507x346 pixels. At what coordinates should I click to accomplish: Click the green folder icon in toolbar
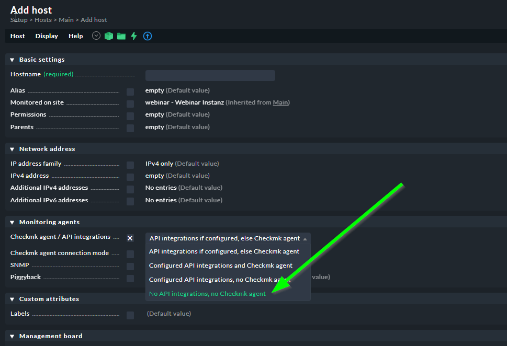[121, 36]
